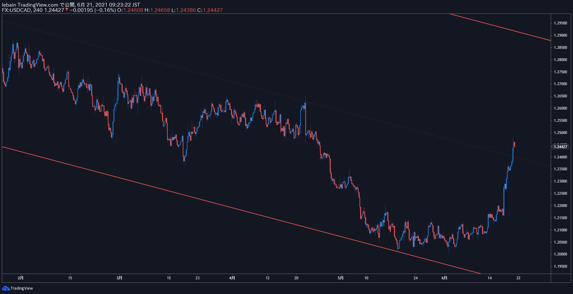This screenshot has height=294, width=573.
Task: Click the open value O:1.24608
Action: (130, 10)
